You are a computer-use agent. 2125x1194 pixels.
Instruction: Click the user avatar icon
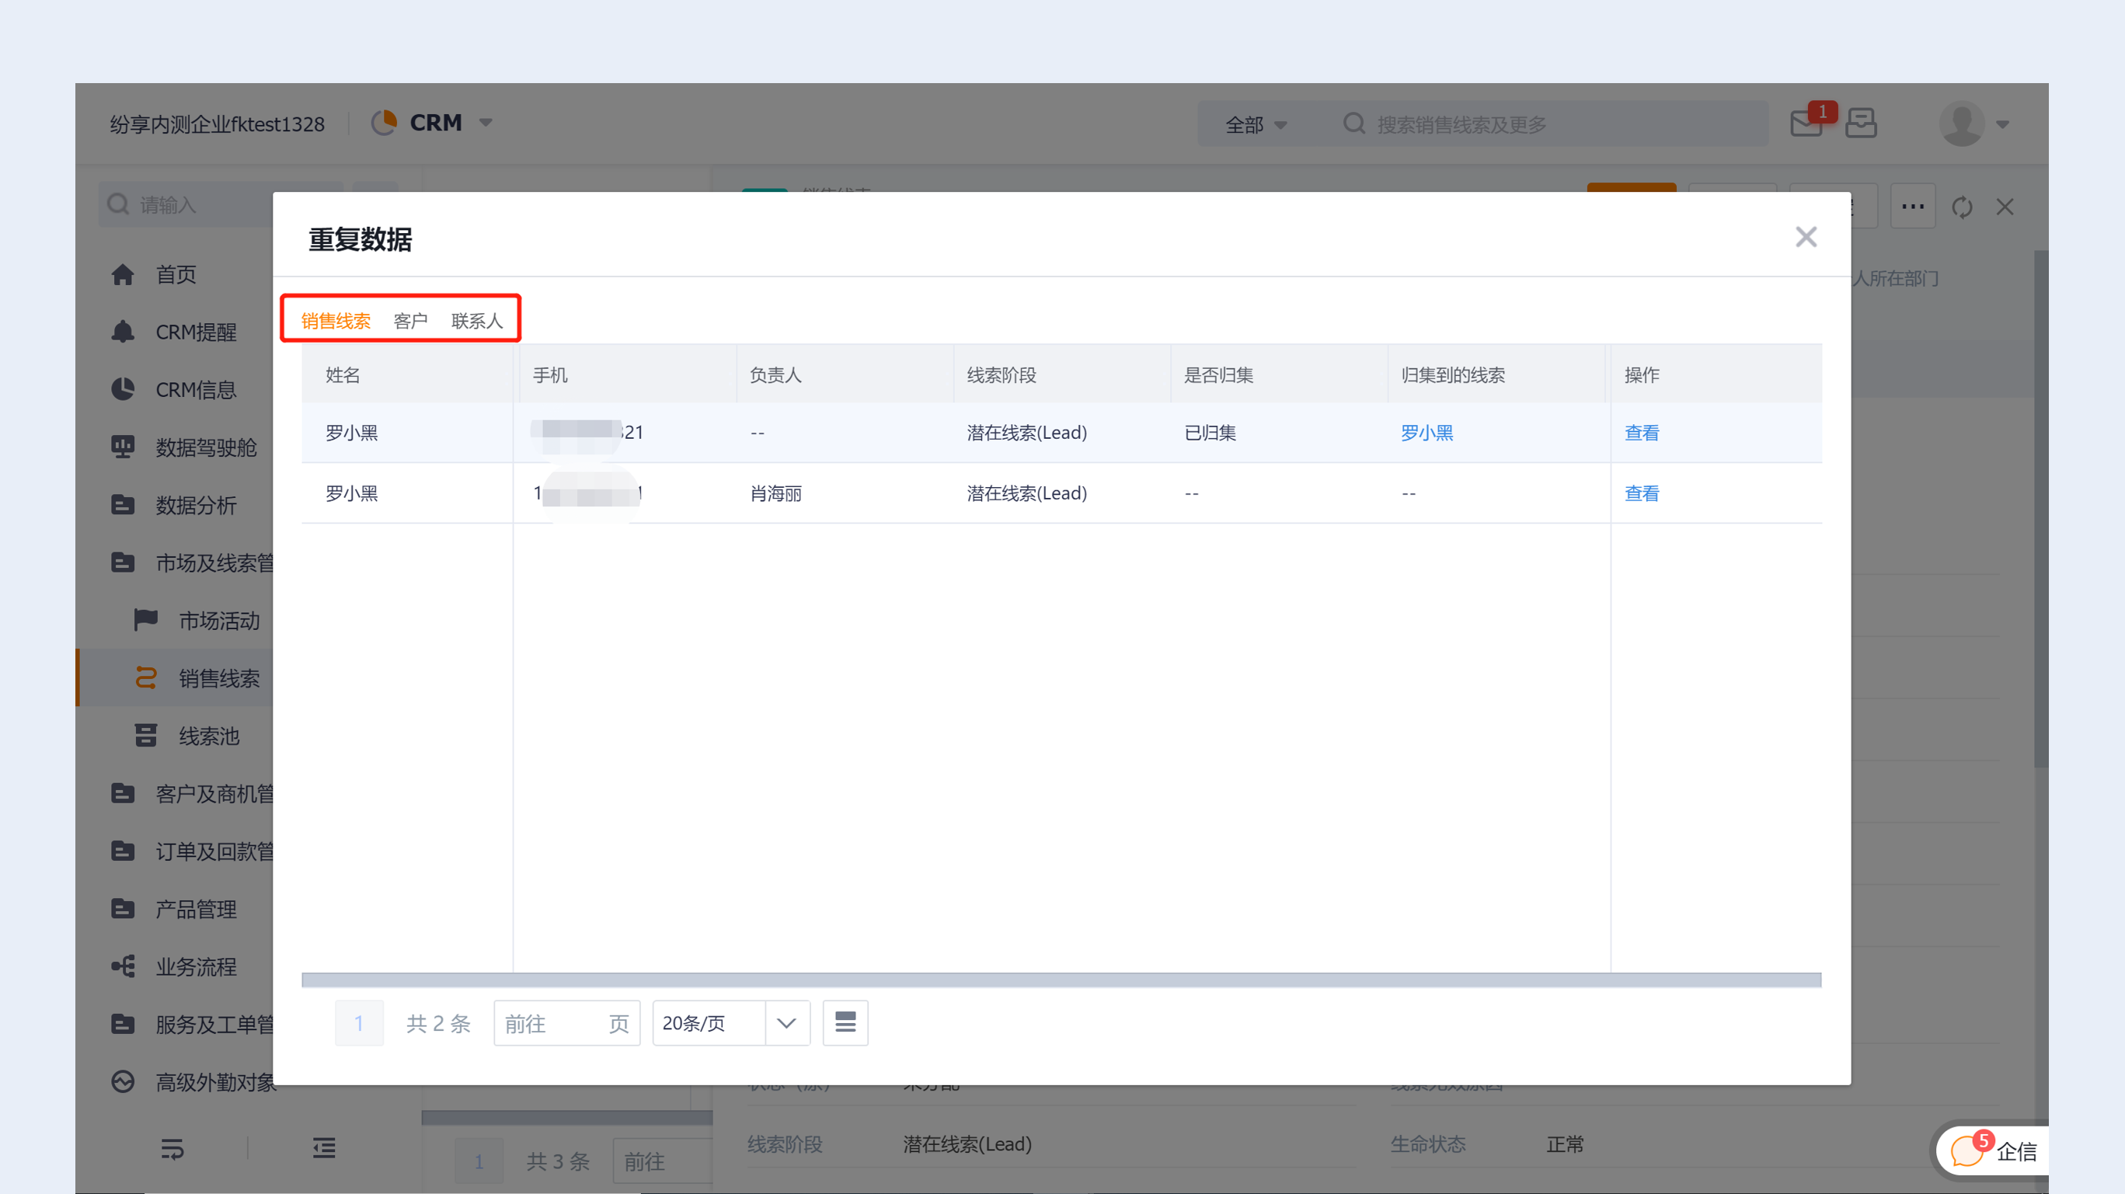(1962, 124)
